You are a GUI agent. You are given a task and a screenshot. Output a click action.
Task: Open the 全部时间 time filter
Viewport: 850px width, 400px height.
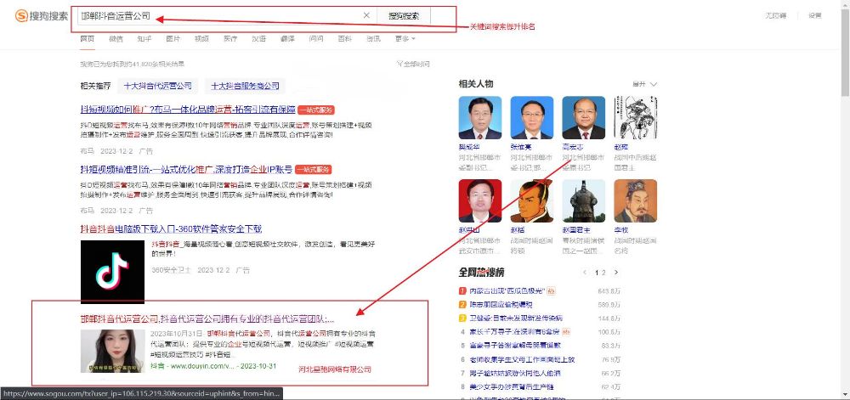pos(413,64)
